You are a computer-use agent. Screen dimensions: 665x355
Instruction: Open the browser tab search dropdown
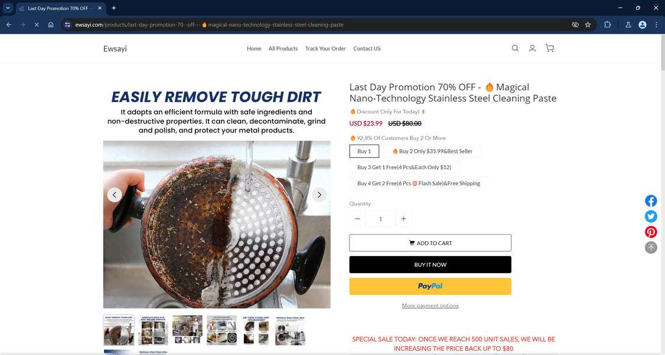(x=8, y=8)
